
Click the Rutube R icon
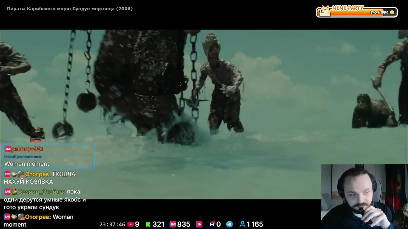coord(212,225)
